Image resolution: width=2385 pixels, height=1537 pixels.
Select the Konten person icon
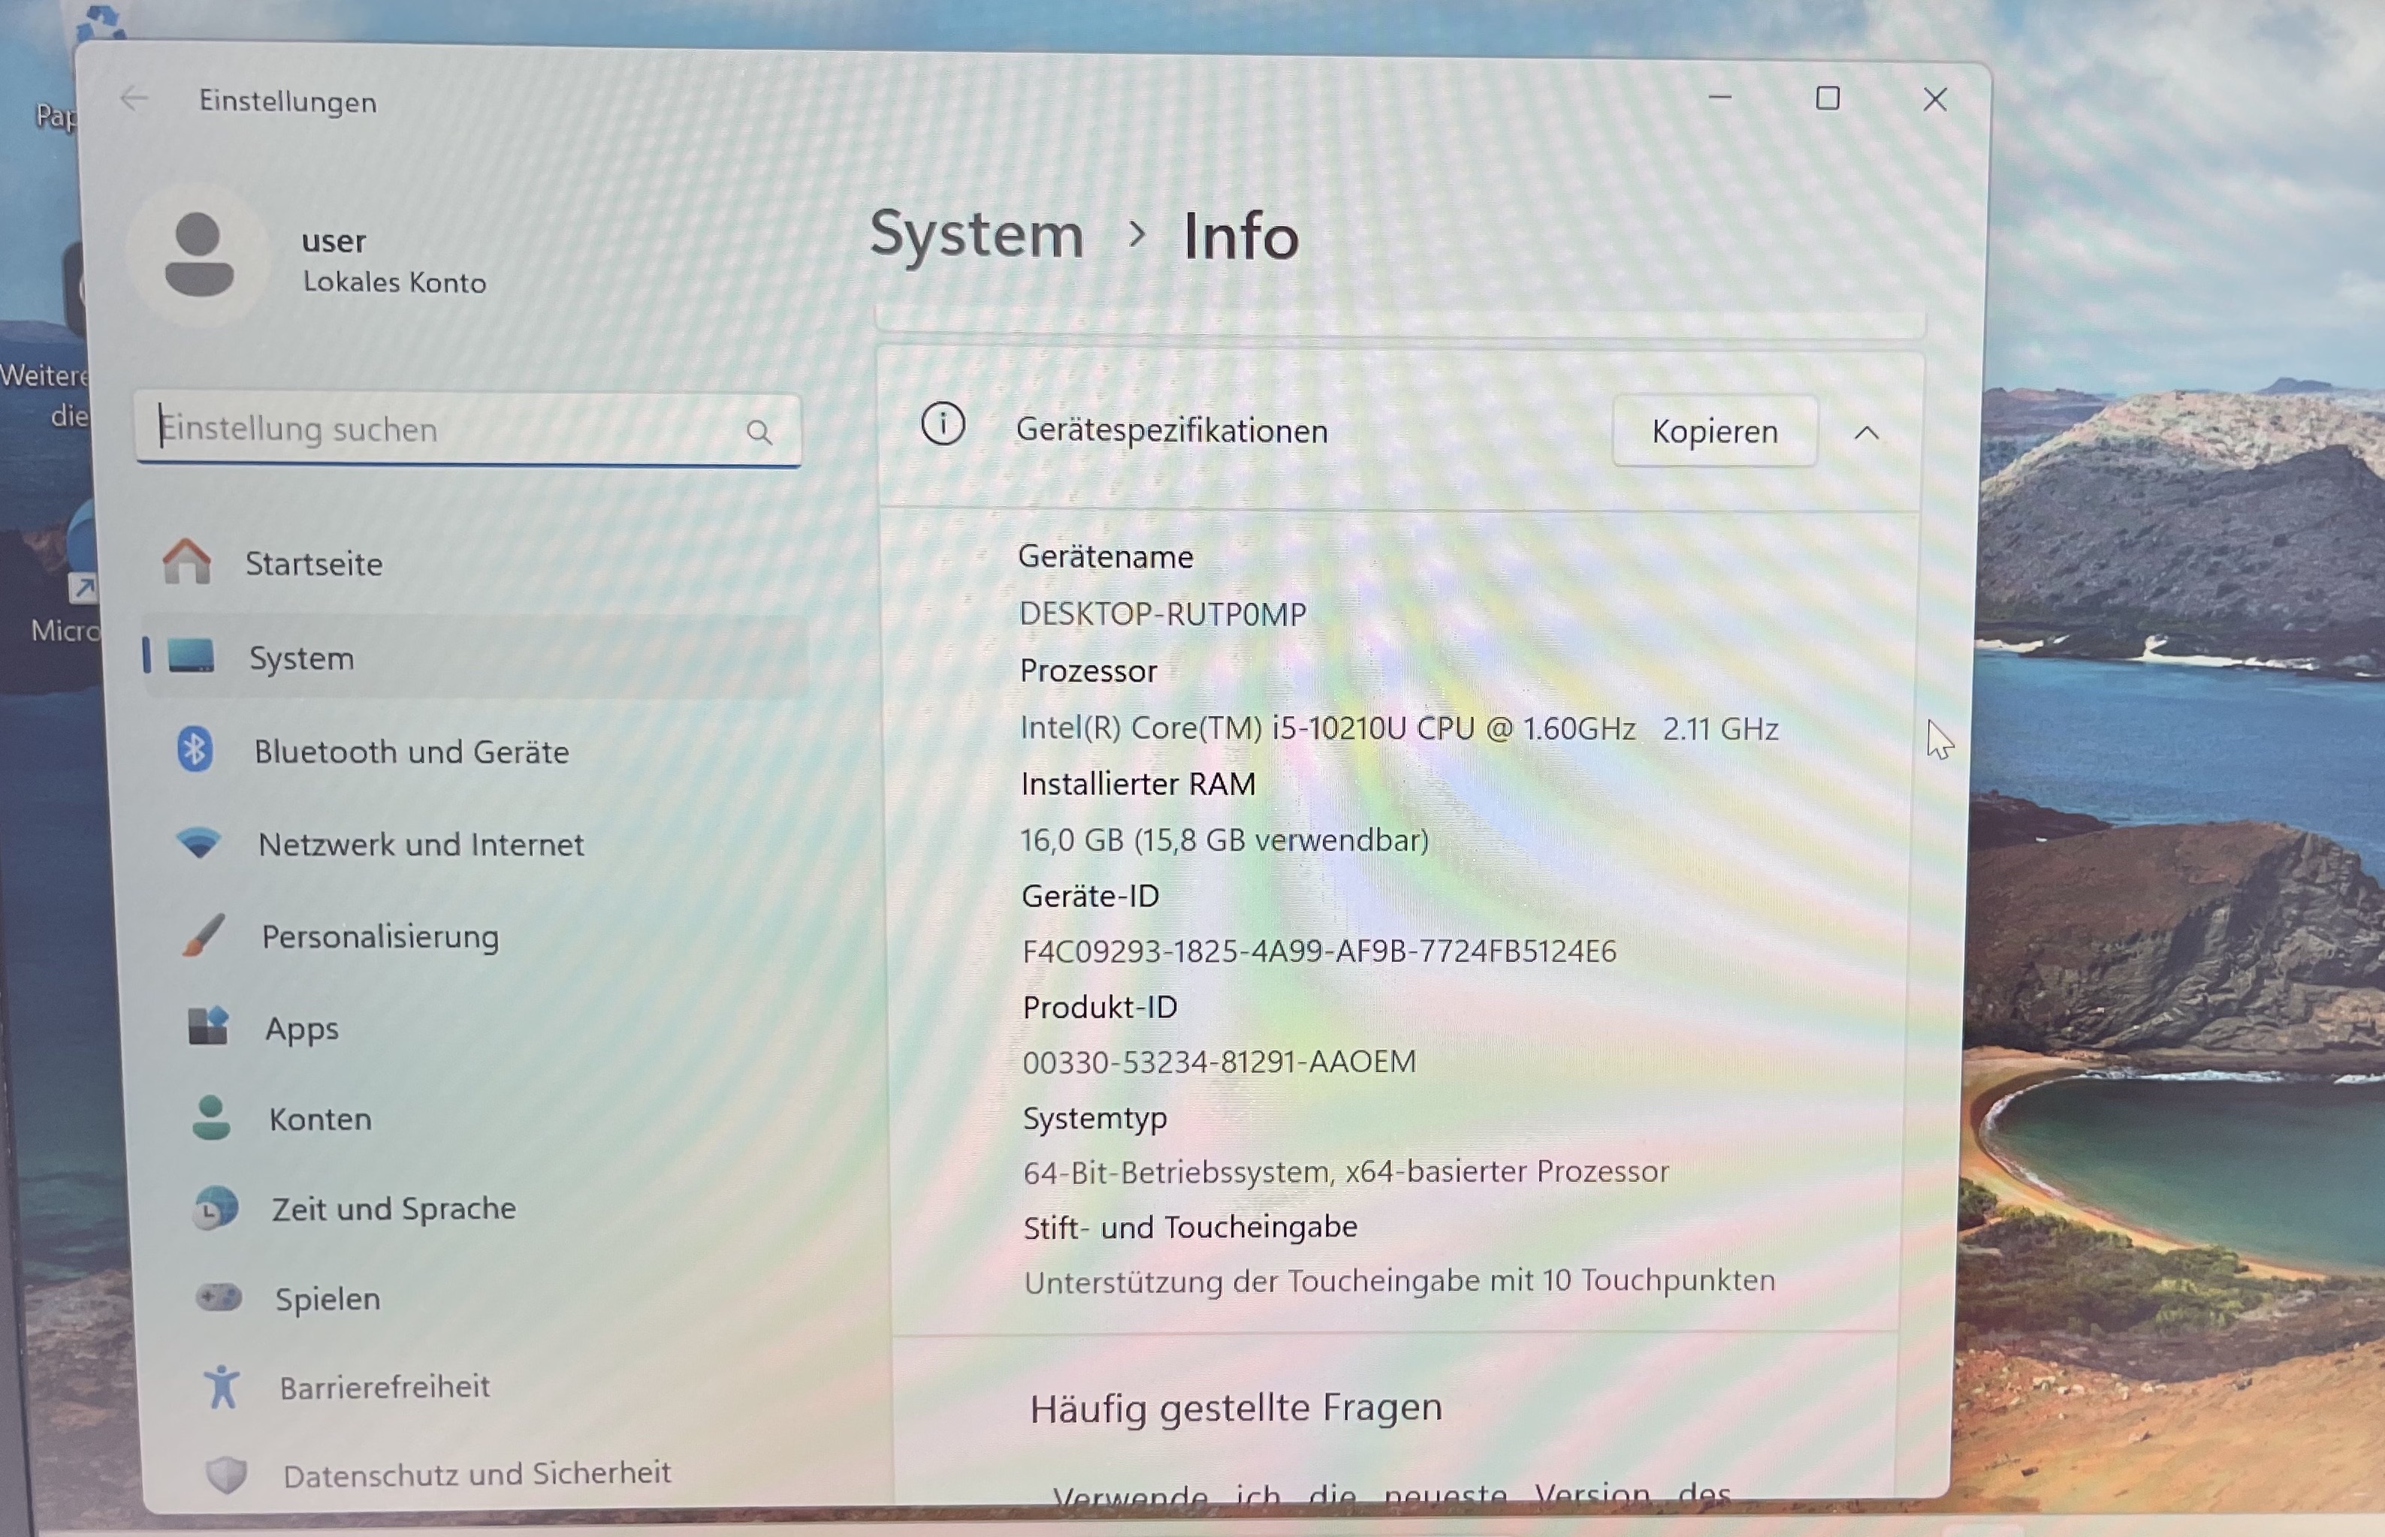click(x=210, y=1118)
